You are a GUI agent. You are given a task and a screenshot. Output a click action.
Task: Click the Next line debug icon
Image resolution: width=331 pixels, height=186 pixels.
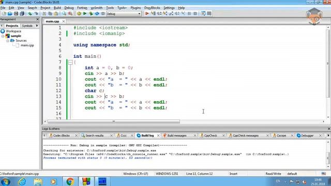[159, 14]
